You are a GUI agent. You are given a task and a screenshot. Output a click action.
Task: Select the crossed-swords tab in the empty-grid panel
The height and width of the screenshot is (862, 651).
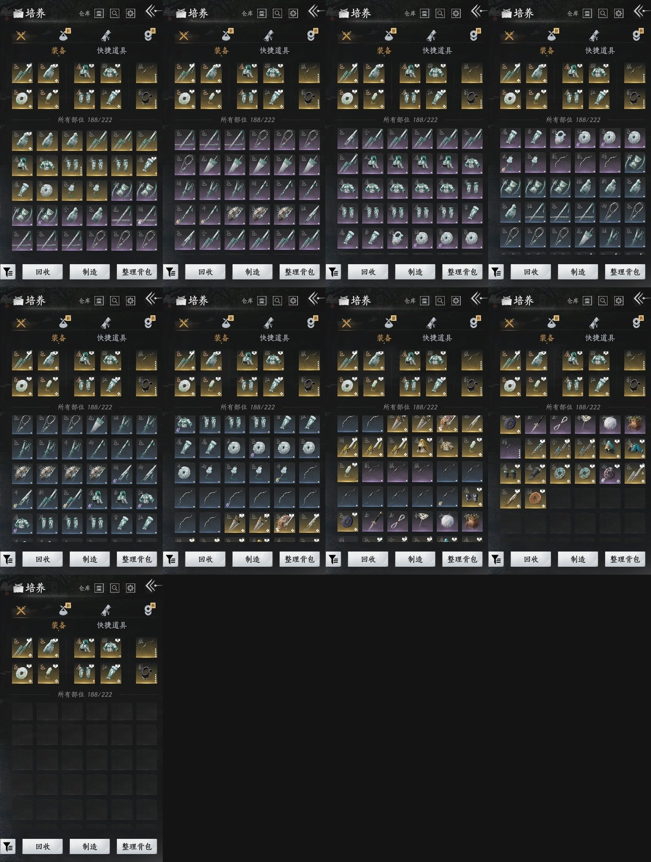click(21, 610)
